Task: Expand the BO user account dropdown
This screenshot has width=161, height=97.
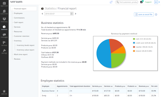Action: (x=157, y=2)
